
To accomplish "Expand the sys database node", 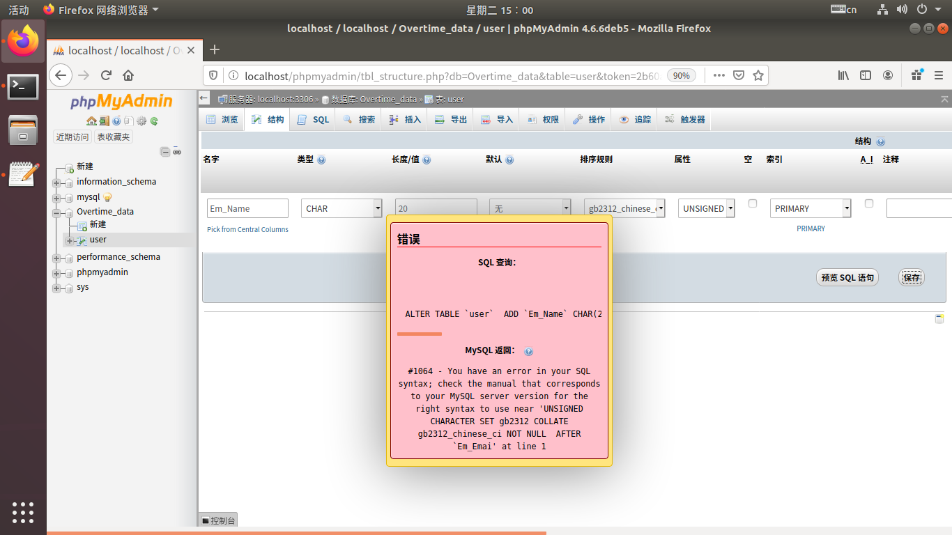I will coord(56,288).
